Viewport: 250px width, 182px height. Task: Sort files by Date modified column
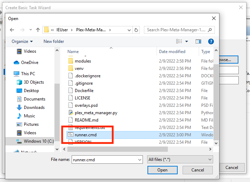[172, 52]
